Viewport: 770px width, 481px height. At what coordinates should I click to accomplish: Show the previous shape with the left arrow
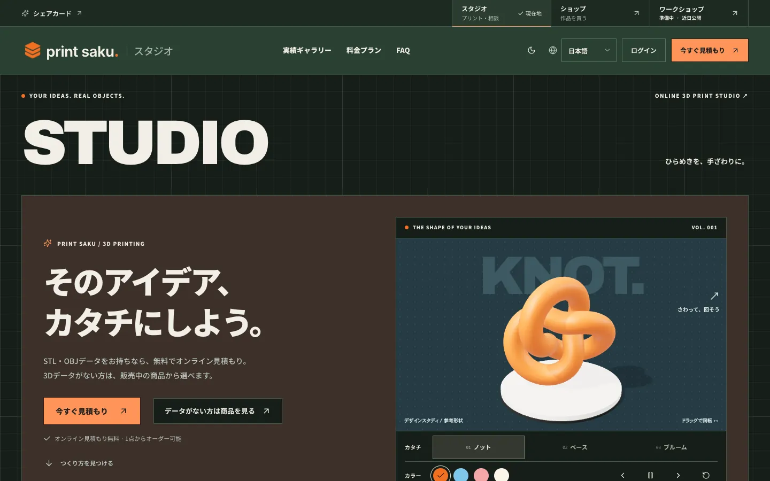pos(622,475)
